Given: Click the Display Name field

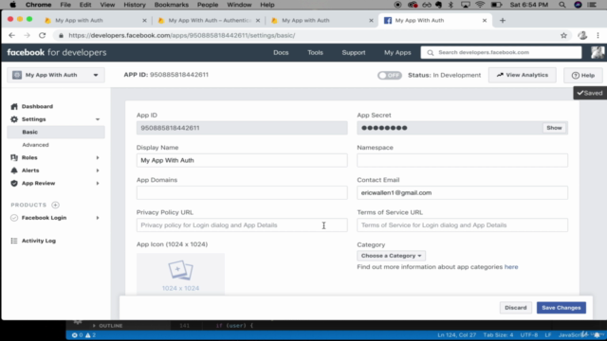Looking at the screenshot, I should coord(242,160).
